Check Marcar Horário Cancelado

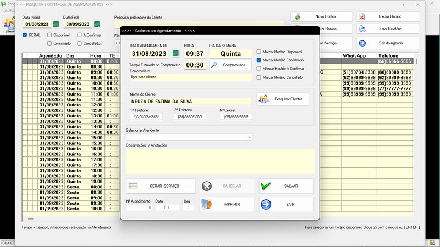pyautogui.click(x=258, y=77)
